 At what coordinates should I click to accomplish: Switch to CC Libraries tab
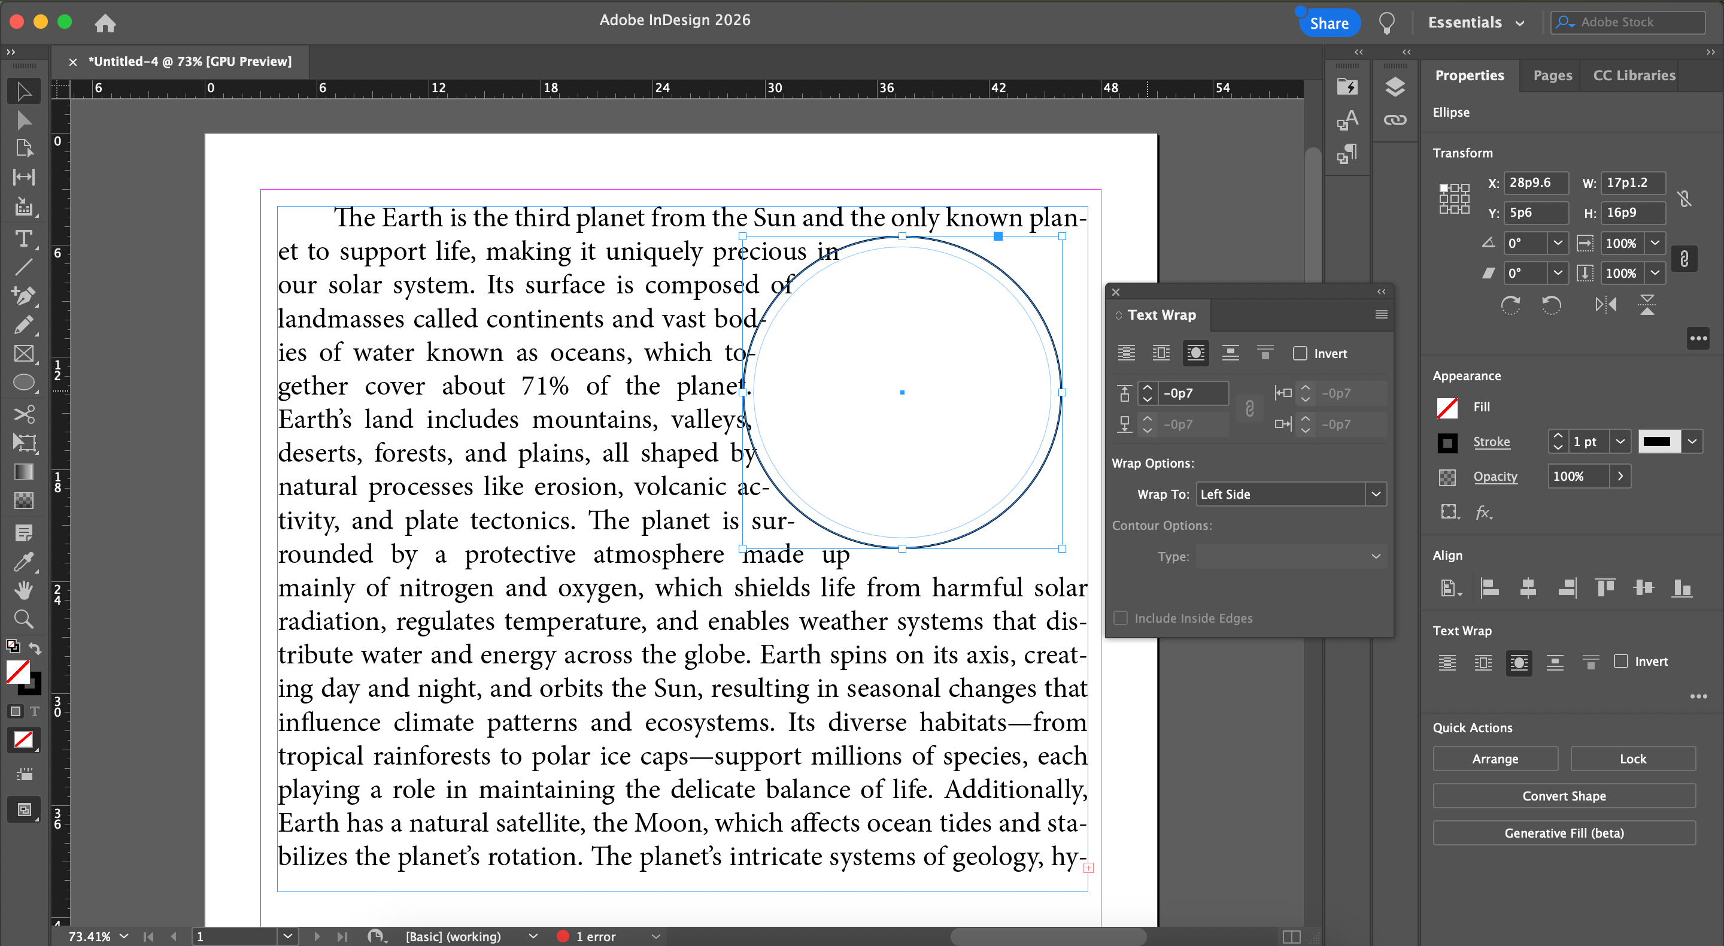click(1634, 75)
